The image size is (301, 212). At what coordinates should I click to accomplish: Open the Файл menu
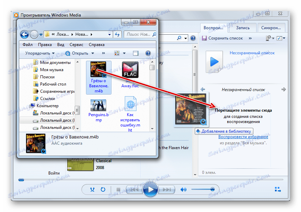click(x=27, y=45)
